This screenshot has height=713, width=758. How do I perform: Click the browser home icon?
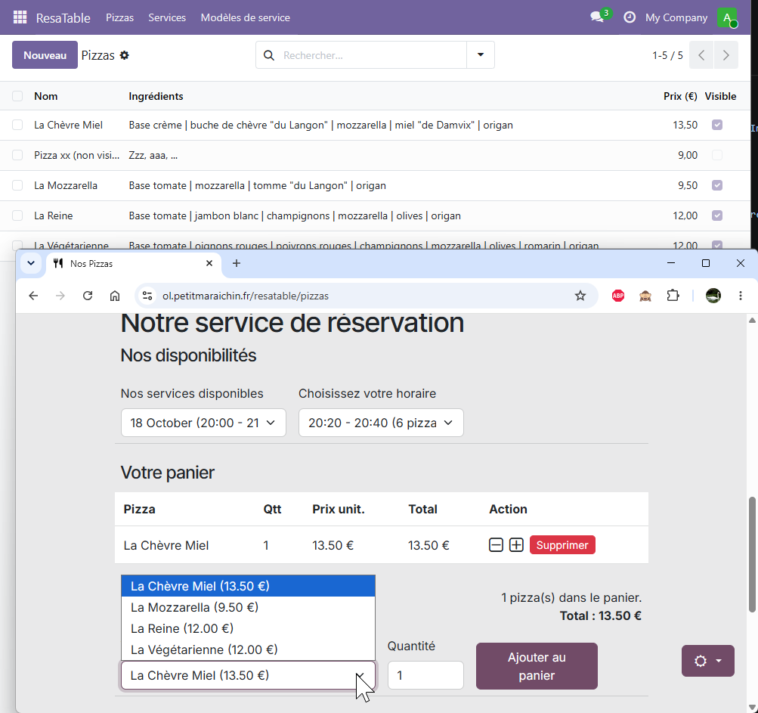click(115, 296)
